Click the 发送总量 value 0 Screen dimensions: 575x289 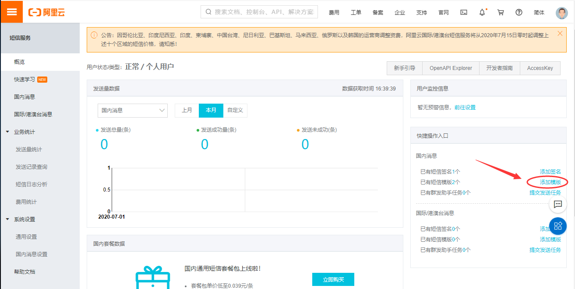[104, 144]
